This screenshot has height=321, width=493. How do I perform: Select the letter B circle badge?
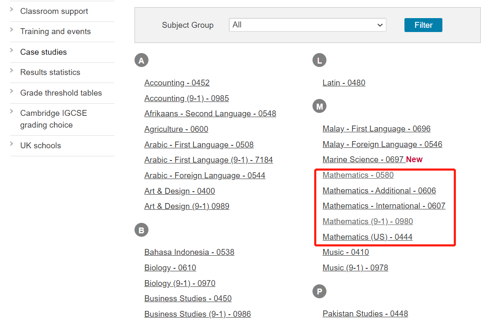141,230
